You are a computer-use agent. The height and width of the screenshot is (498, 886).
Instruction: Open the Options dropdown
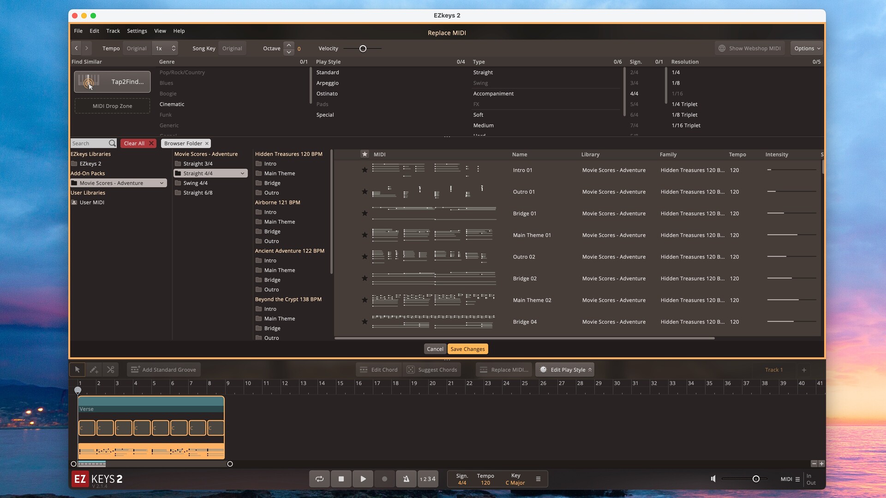click(807, 48)
